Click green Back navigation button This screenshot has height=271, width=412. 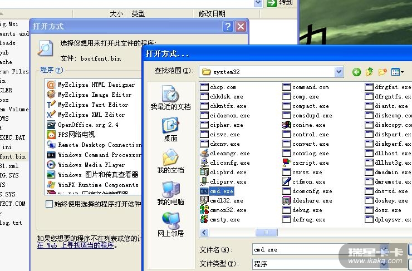point(356,72)
